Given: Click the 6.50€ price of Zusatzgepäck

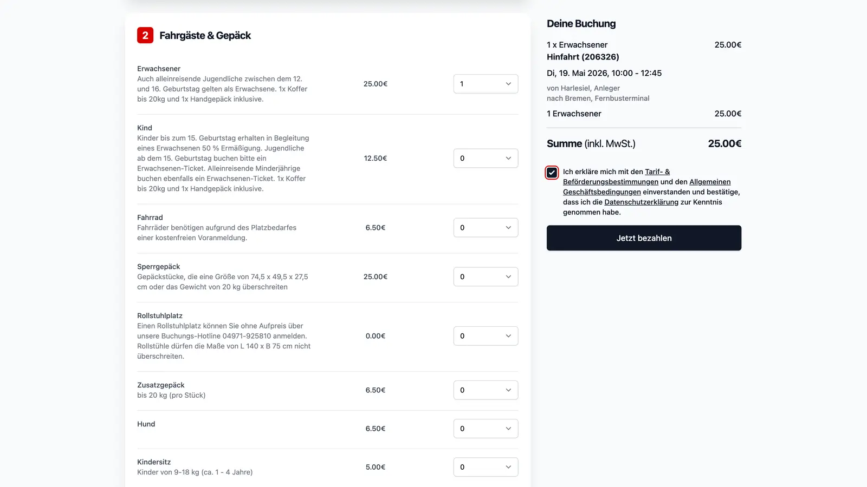Looking at the screenshot, I should pyautogui.click(x=376, y=390).
